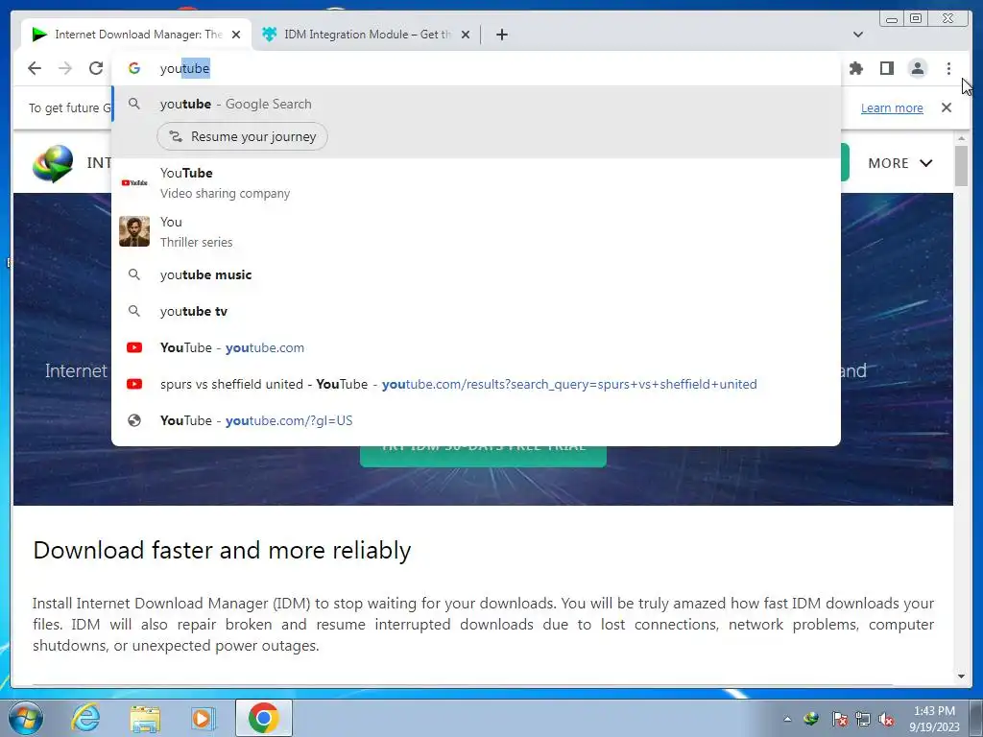Click the browser forward arrow
Viewport: 983px width, 737px height.
pyautogui.click(x=65, y=68)
